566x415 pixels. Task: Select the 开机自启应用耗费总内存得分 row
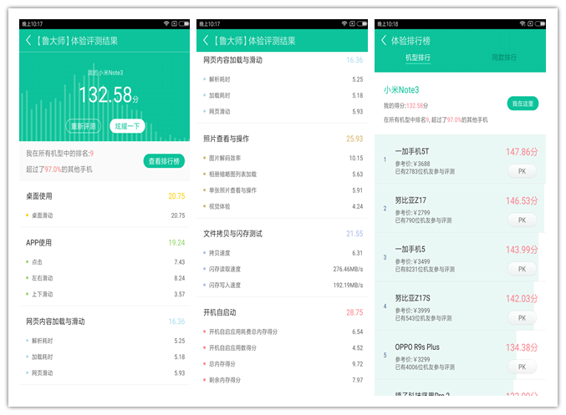coord(282,331)
